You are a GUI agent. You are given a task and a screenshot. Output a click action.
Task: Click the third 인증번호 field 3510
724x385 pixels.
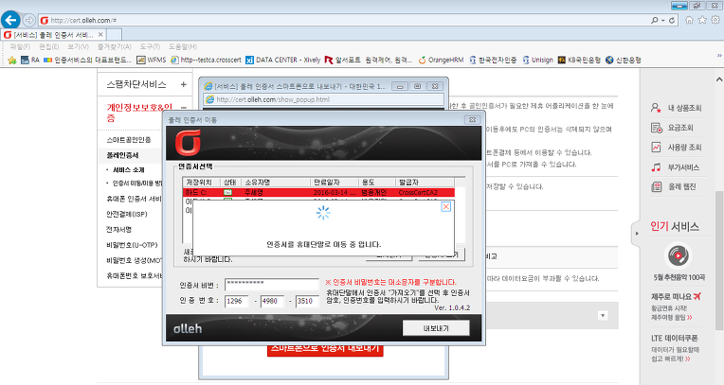click(307, 301)
